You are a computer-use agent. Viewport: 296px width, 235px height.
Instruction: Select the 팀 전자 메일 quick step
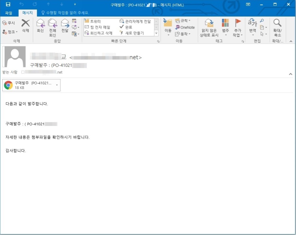coord(97,27)
